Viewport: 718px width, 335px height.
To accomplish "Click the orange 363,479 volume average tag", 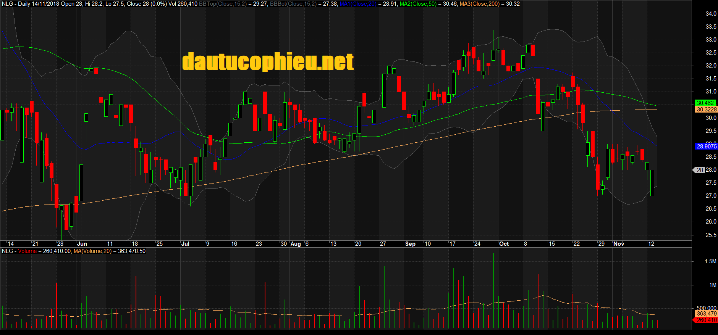I will [x=706, y=314].
